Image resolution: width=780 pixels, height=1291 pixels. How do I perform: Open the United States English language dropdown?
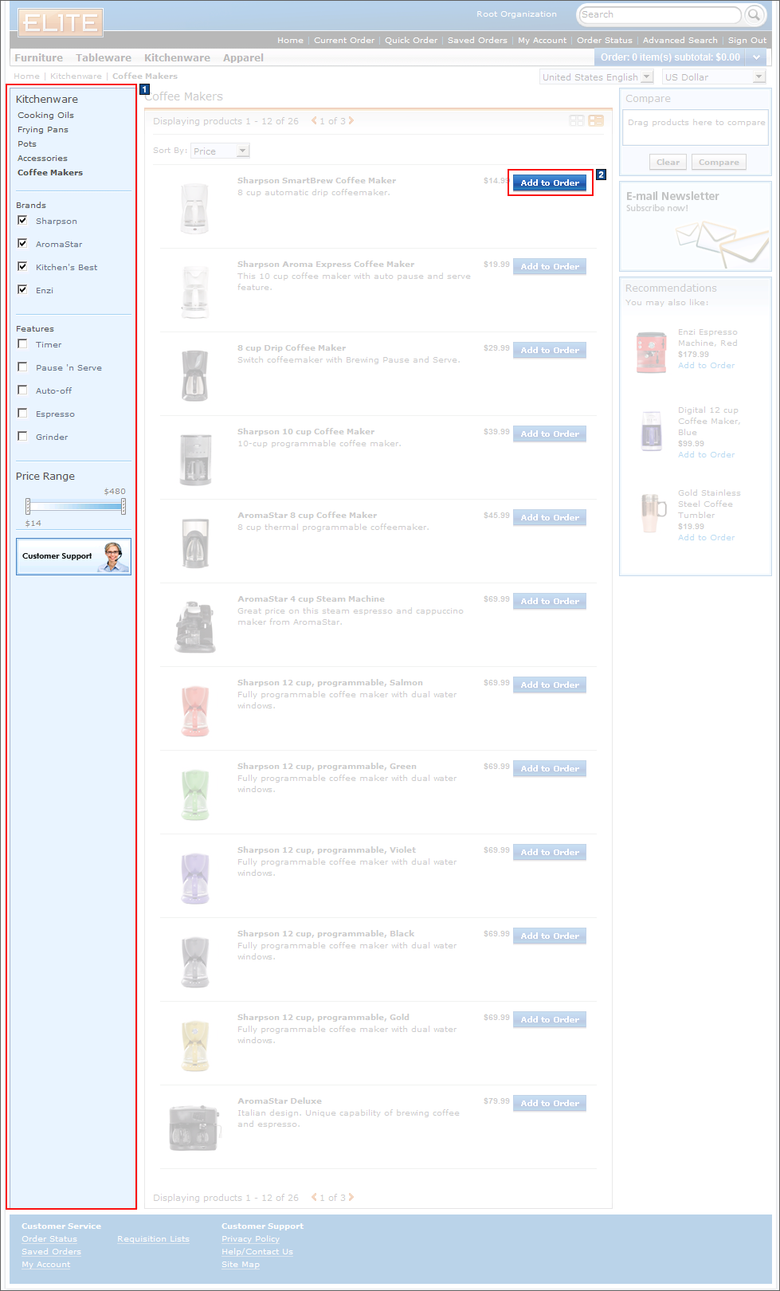click(x=597, y=77)
